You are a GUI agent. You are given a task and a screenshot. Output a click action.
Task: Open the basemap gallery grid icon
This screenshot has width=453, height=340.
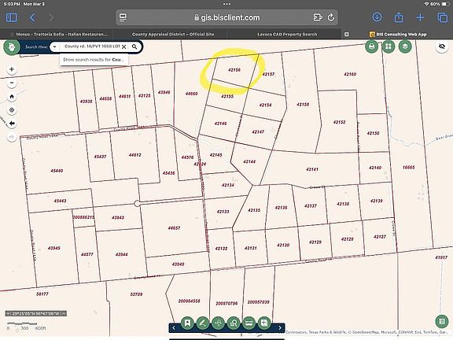pos(389,46)
